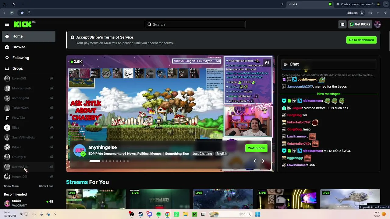This screenshot has height=219, width=390.
Task: Open fifth live stream thumbnail with helicopter
Action: pyautogui.click(x=350, y=199)
